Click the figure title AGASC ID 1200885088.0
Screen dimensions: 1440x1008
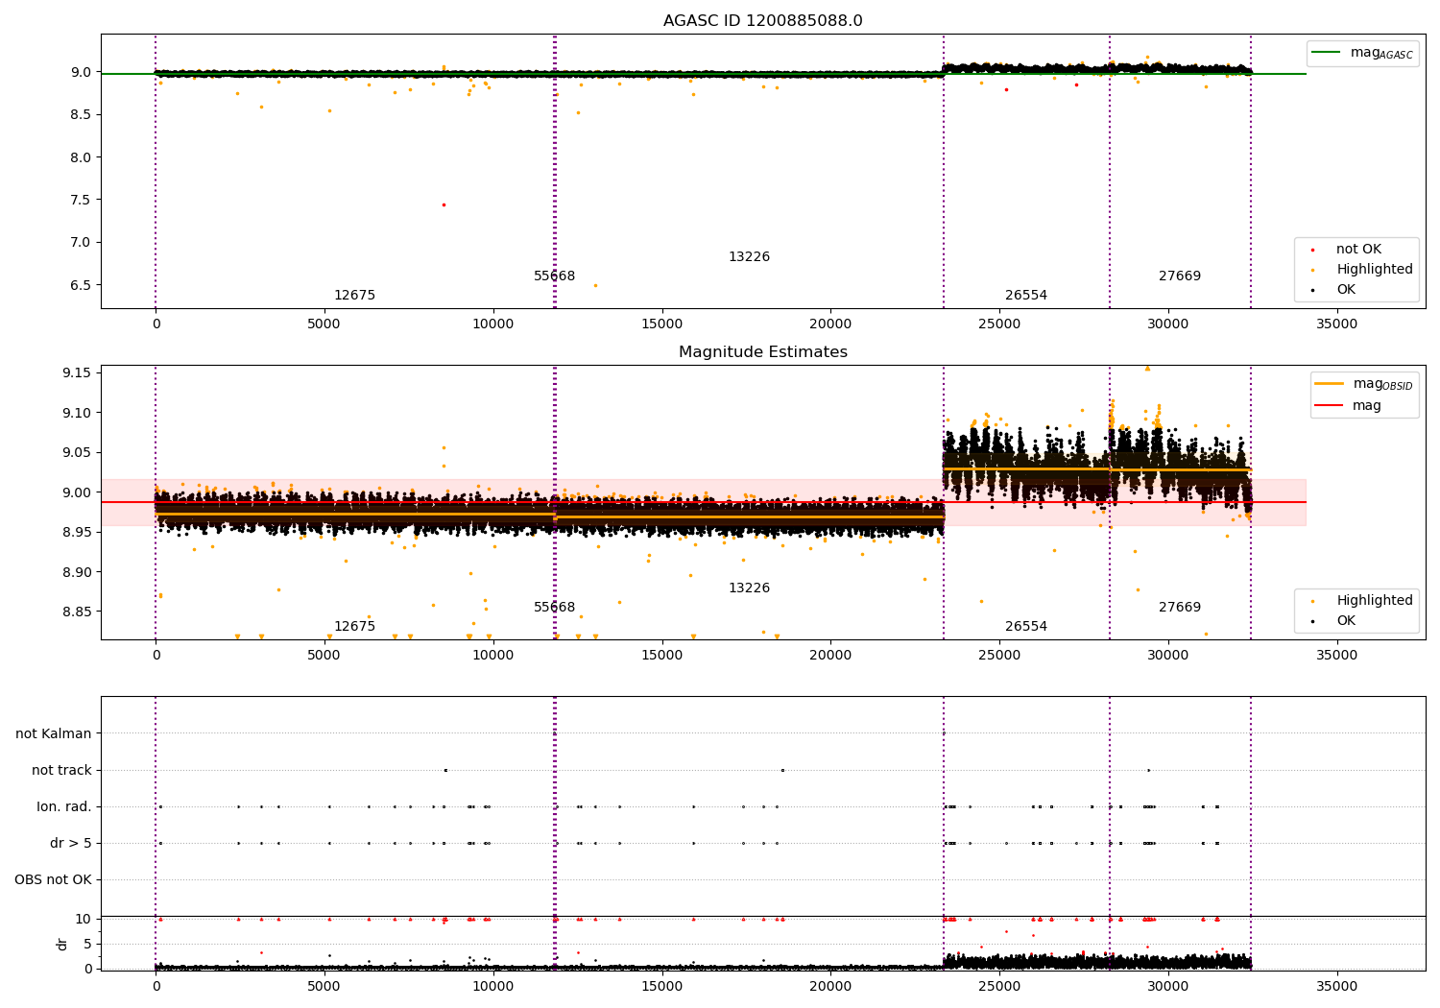click(x=762, y=21)
